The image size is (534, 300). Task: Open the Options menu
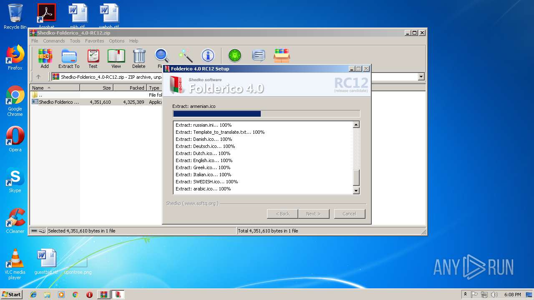(117, 41)
